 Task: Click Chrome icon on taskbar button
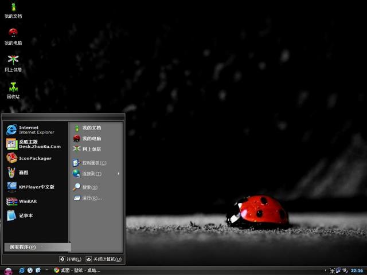56,270
